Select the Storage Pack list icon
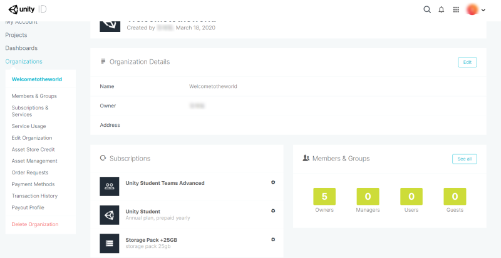501x258 pixels. [109, 244]
